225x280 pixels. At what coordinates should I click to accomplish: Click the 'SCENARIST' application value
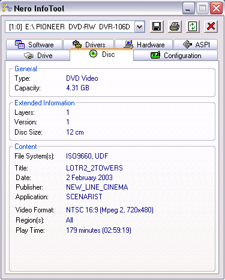point(84,197)
